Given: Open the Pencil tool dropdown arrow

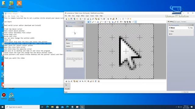Looking at the screenshot, I should pyautogui.click(x=95, y=22).
